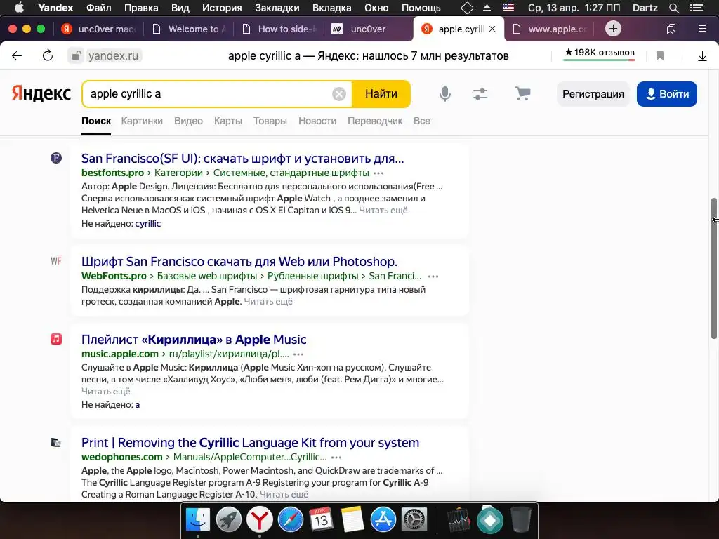Expand 'Читать ещё' on the wedophones result
This screenshot has height=539, width=719.
click(x=284, y=495)
